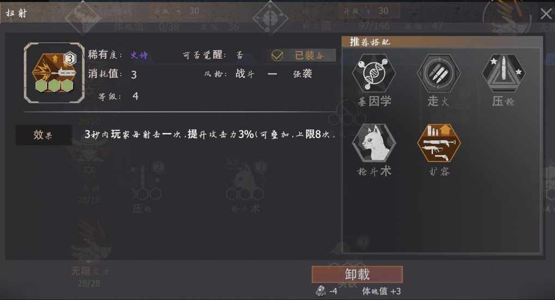Click the skill effect description text
The image size is (555, 300).
pyautogui.click(x=209, y=134)
